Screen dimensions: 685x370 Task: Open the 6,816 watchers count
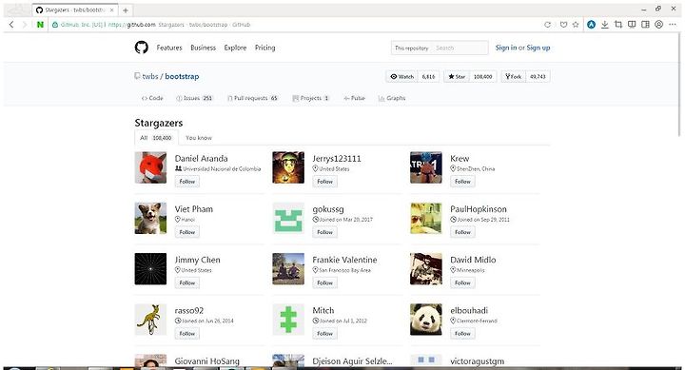428,76
